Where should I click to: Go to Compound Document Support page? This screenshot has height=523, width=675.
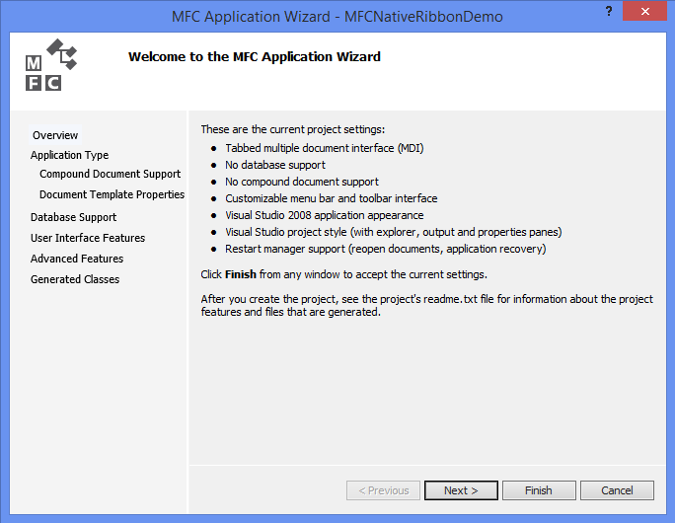[110, 174]
